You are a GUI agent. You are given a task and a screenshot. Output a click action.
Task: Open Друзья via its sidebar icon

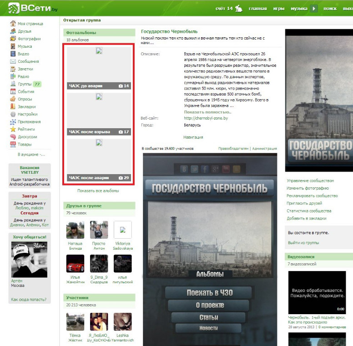click(x=13, y=31)
